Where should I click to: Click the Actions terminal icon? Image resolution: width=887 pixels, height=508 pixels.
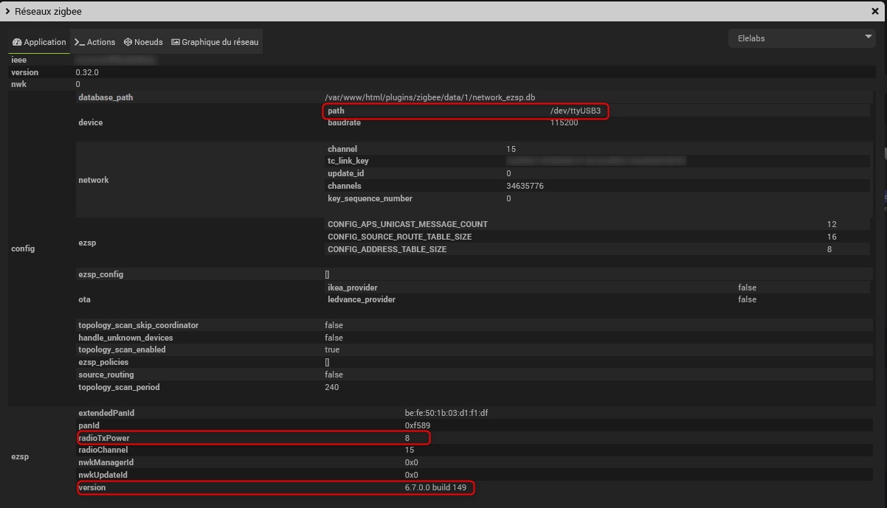pos(80,42)
